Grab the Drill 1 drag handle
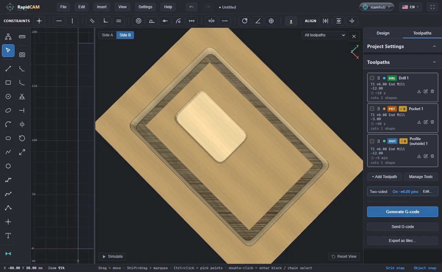The height and width of the screenshot is (272, 442). click(x=379, y=78)
